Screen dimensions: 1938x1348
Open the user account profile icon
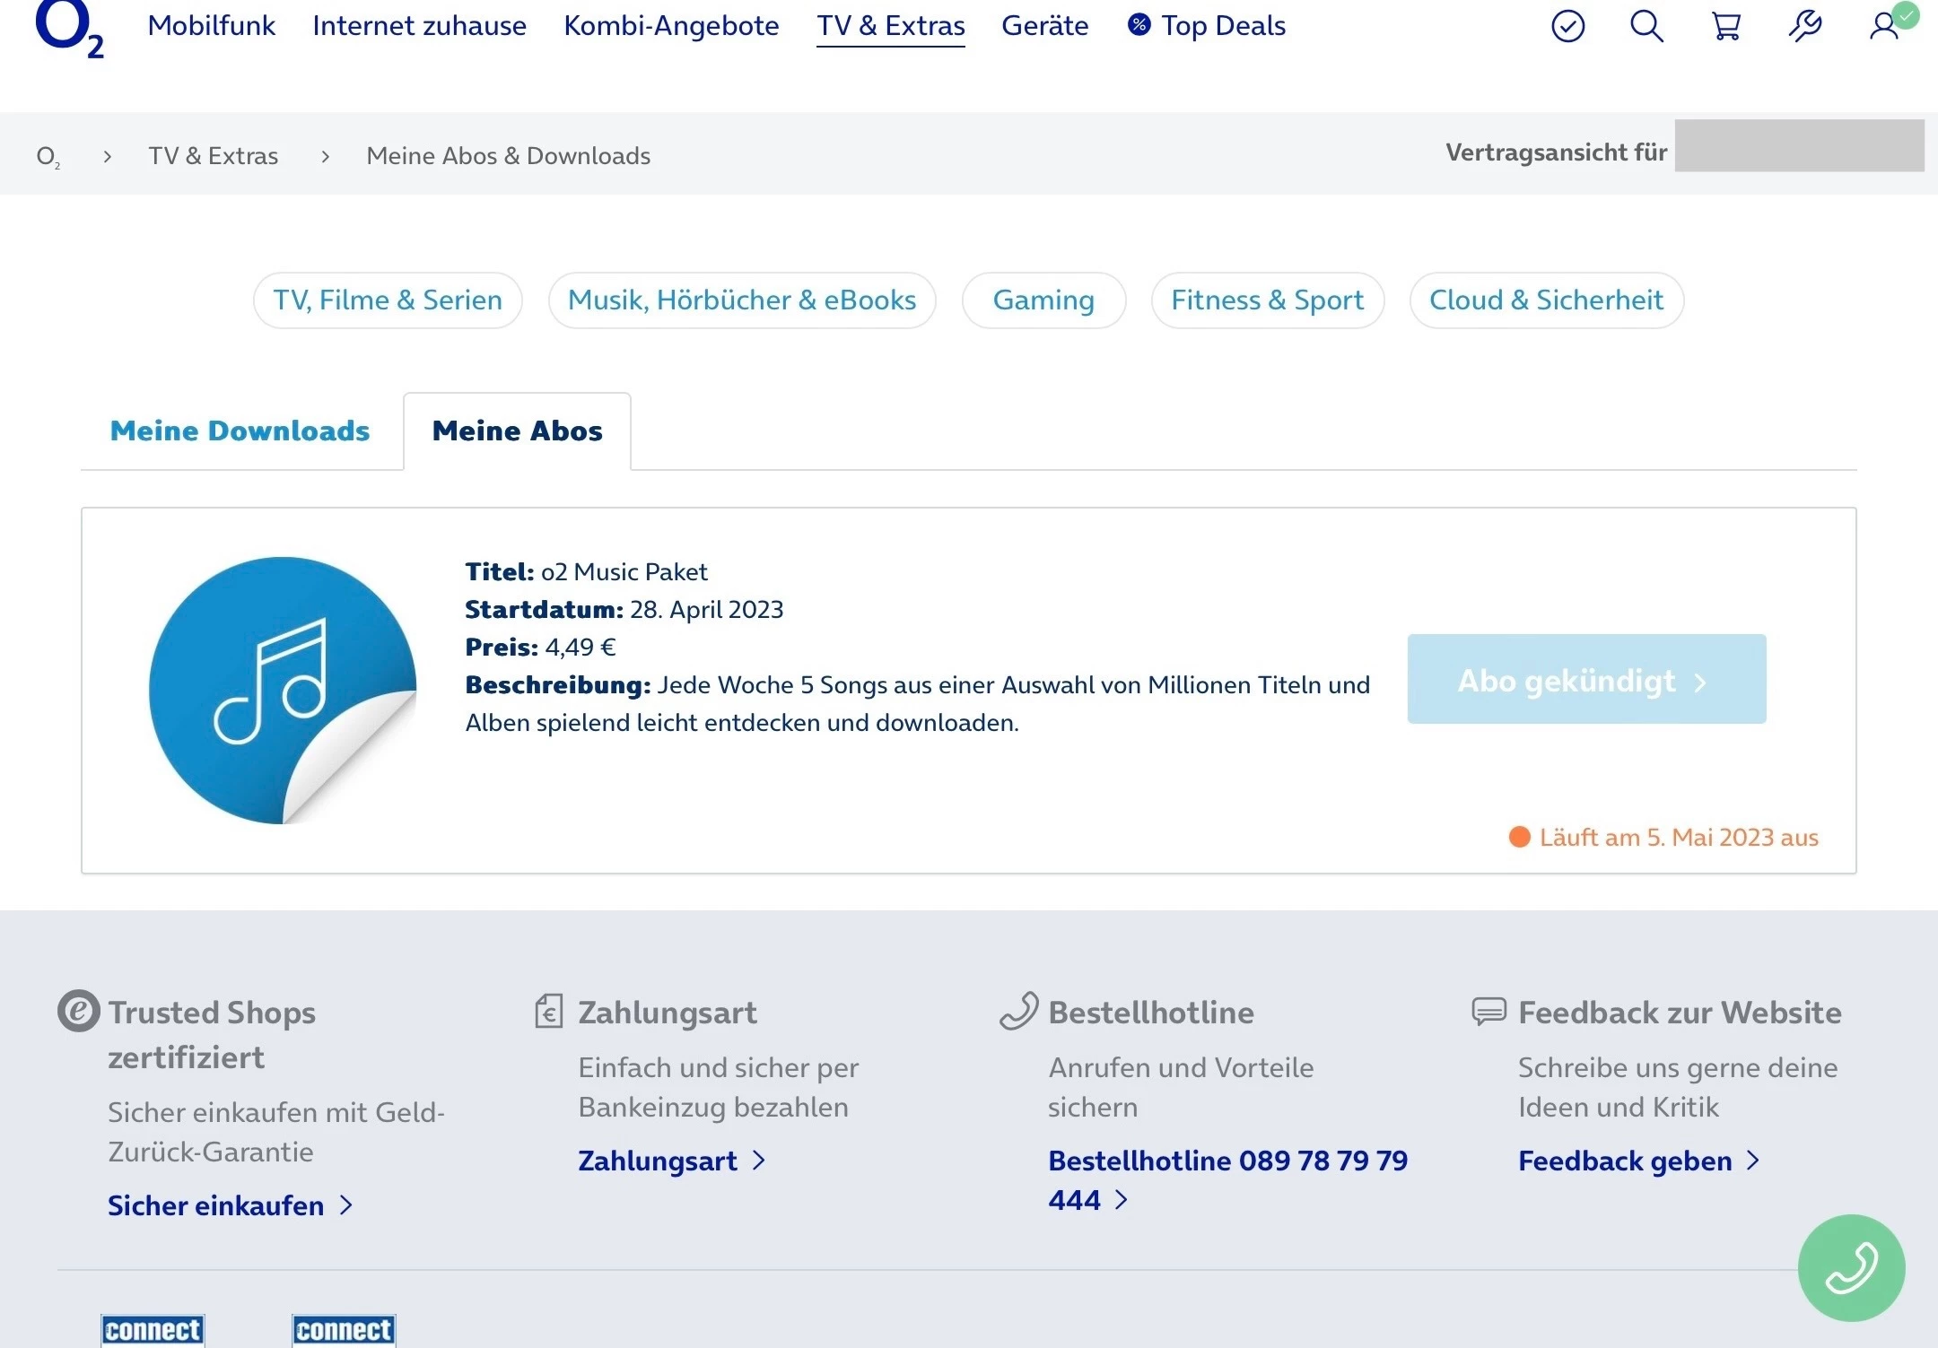point(1884,26)
